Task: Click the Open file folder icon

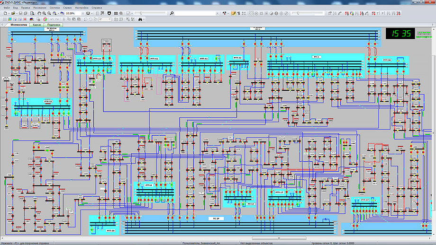Action: [13, 13]
